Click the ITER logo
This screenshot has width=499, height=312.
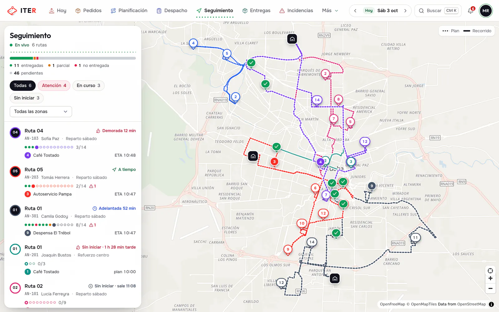[22, 11]
